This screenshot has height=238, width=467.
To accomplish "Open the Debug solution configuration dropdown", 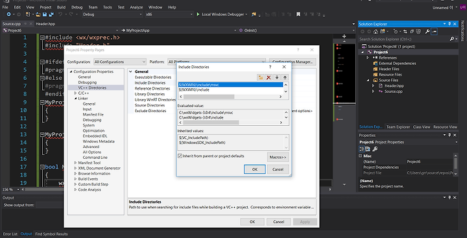I will coord(112,14).
